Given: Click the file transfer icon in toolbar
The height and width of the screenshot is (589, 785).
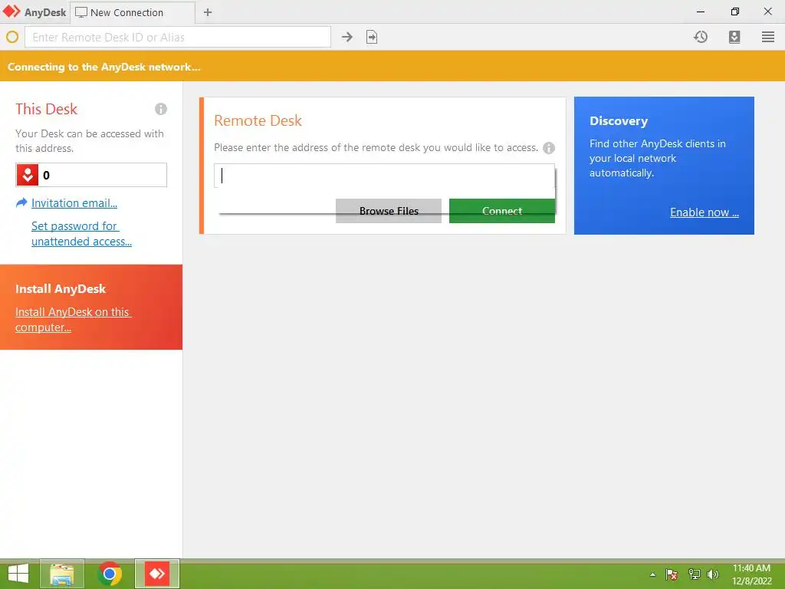Looking at the screenshot, I should [372, 37].
